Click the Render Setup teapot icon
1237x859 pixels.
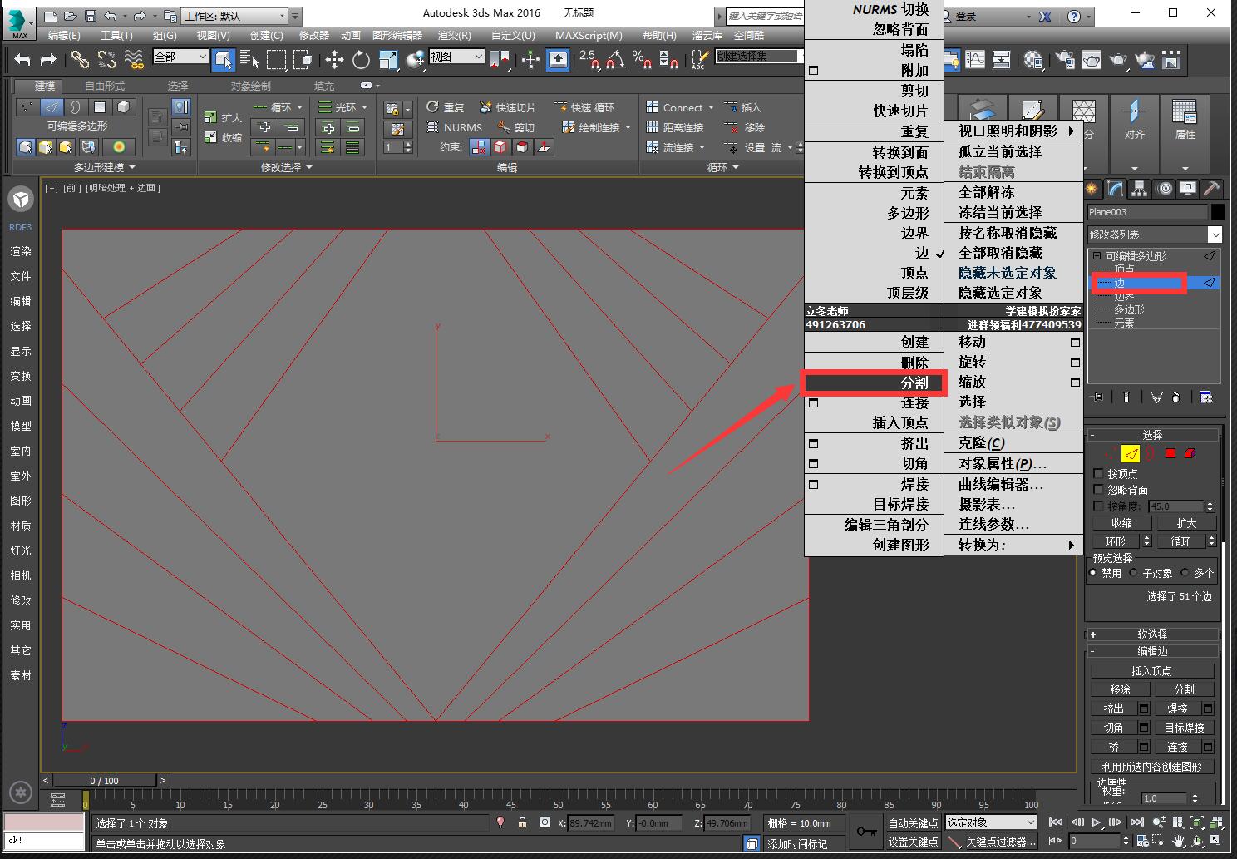[x=1065, y=59]
